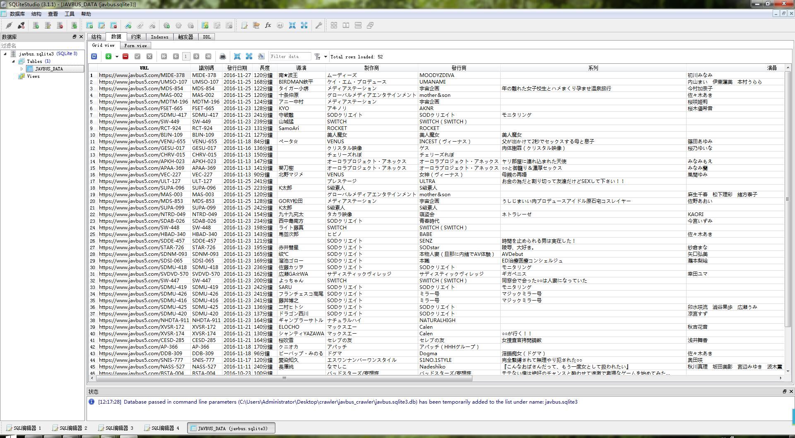Viewport: 795px width, 438px height.
Task: Open a new SQL editor from toolbar
Action: (244, 25)
